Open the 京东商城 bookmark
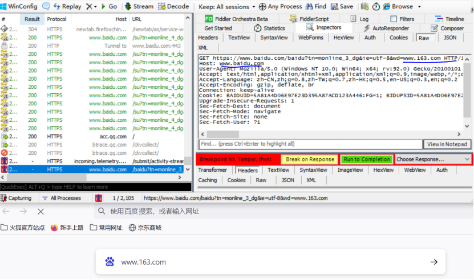The width and height of the screenshot is (474, 280). [145, 228]
